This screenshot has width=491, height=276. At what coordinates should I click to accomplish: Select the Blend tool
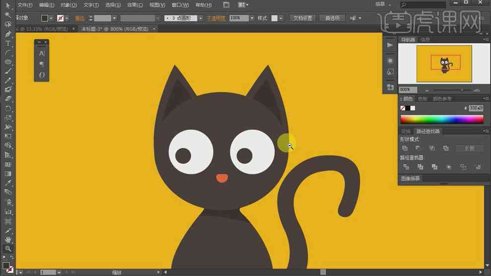[8, 192]
